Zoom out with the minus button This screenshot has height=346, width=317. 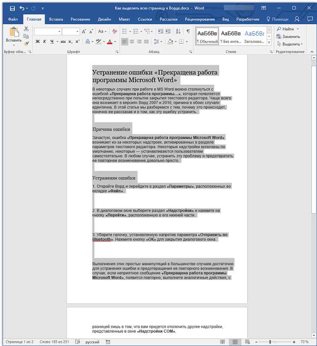tap(256, 342)
